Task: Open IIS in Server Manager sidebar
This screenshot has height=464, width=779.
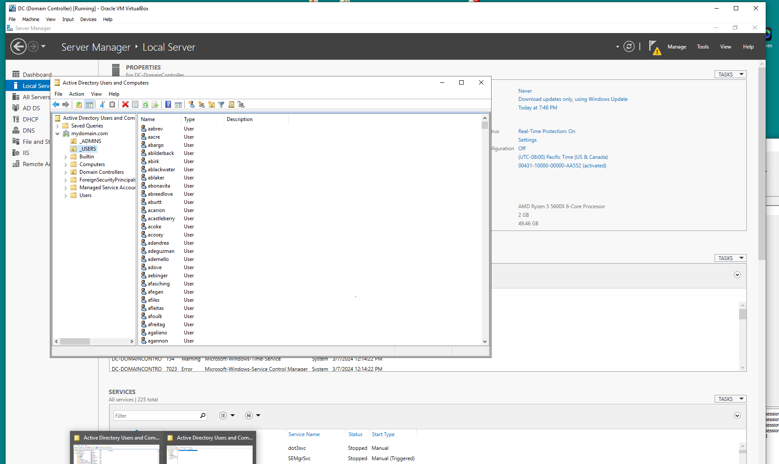Action: pos(26,153)
